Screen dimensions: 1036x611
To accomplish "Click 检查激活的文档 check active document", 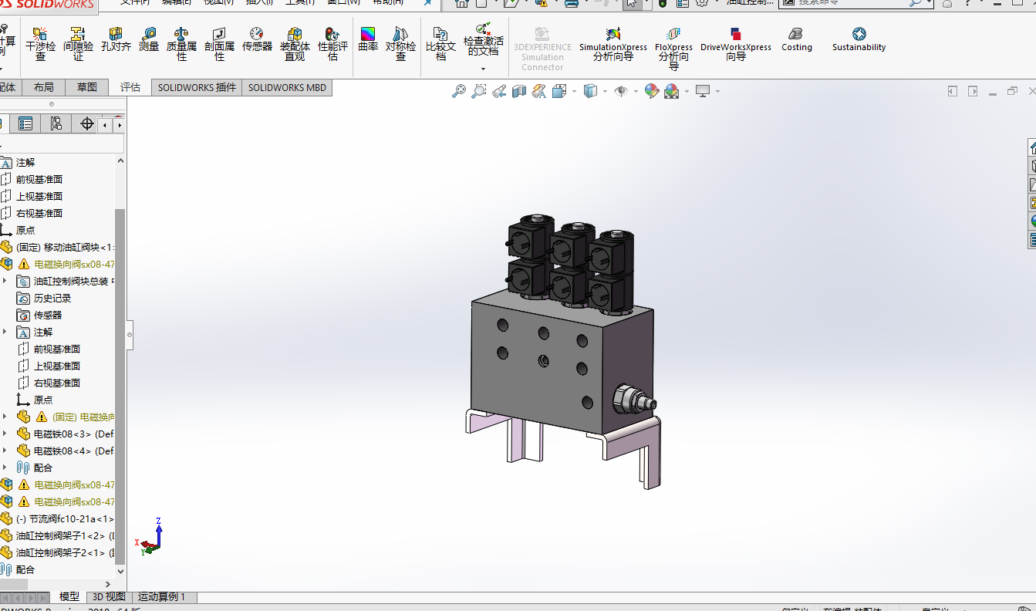I will [x=483, y=40].
